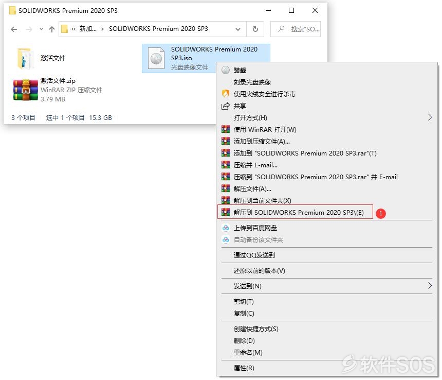Close the Explorer window
Image resolution: width=442 pixels, height=380 pixels.
[315, 10]
